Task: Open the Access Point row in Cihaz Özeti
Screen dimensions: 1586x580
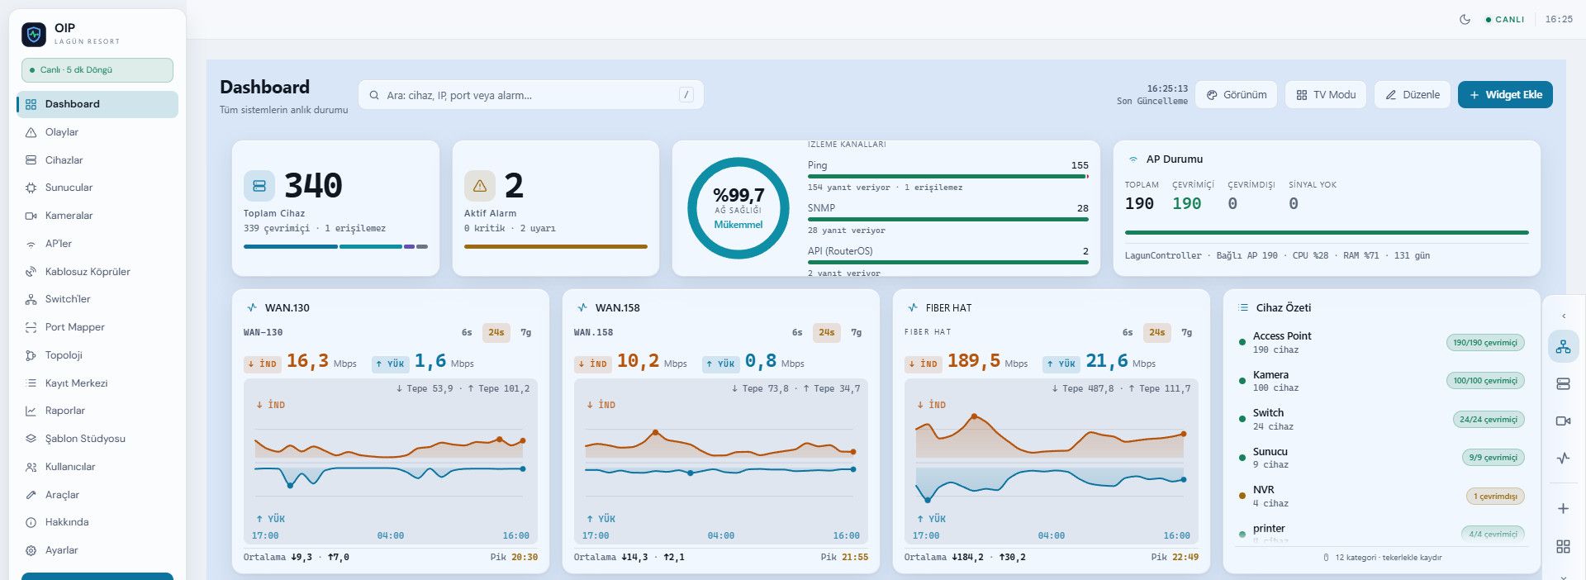Action: [1381, 343]
